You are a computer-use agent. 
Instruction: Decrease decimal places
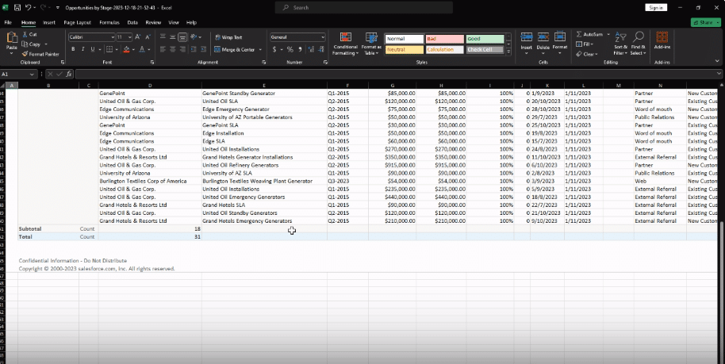[321, 49]
